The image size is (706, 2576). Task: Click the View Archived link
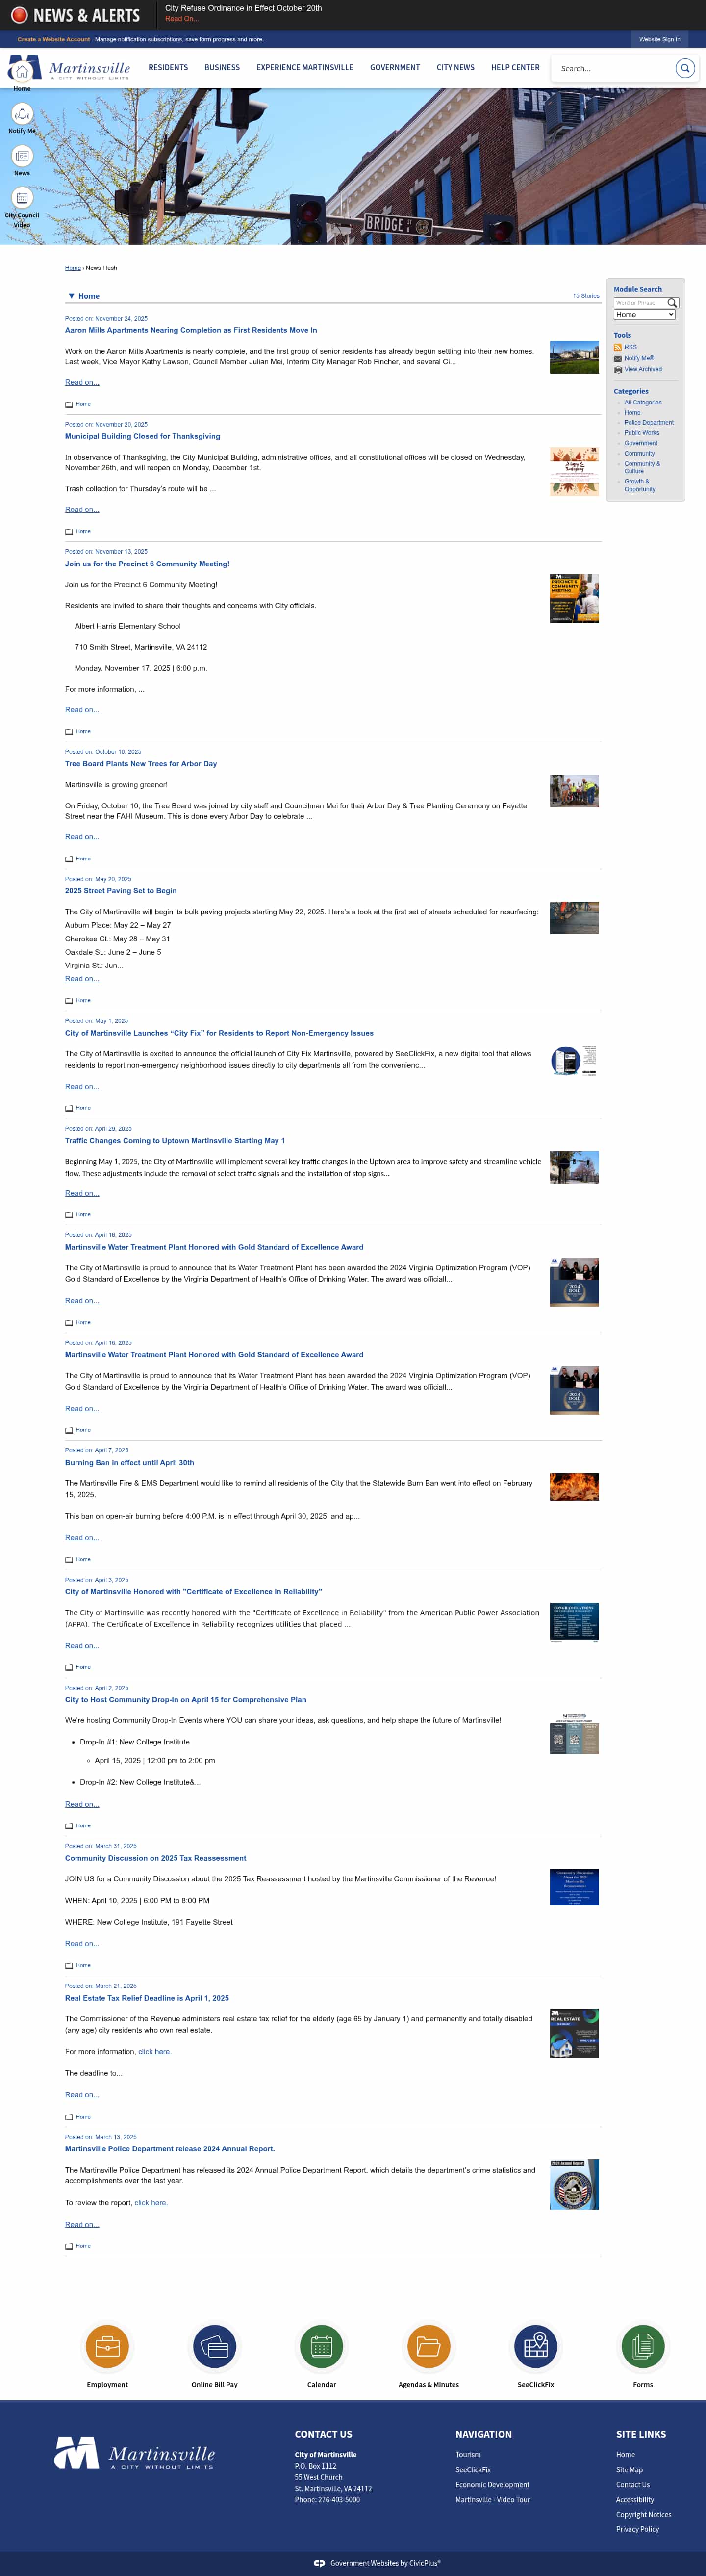pos(643,369)
